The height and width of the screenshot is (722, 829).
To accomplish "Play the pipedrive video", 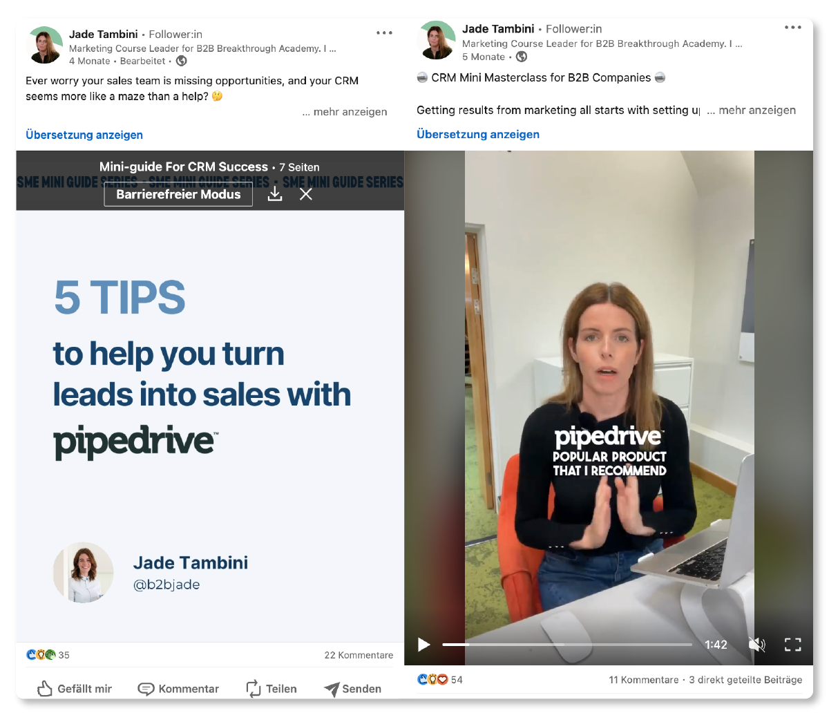I will point(424,645).
